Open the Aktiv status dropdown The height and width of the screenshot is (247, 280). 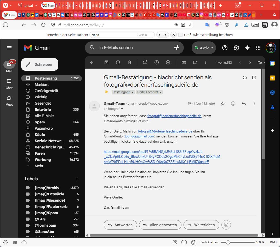click(204, 48)
